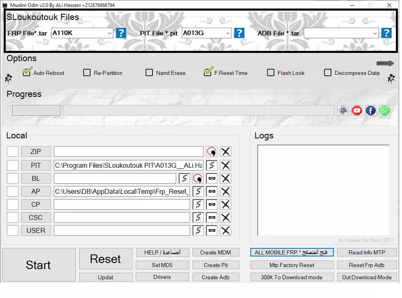Check the Re-Partition option
The width and height of the screenshot is (402, 298).
pos(87,72)
